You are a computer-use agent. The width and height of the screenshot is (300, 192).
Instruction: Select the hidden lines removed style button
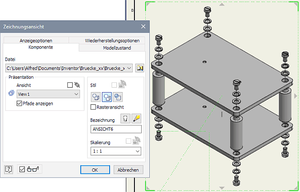[x=107, y=96]
